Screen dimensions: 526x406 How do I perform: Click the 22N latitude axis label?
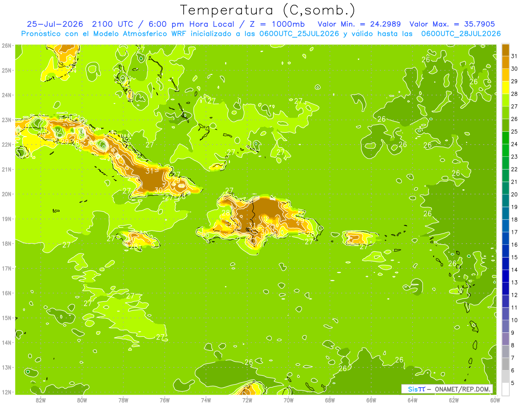pos(6,145)
